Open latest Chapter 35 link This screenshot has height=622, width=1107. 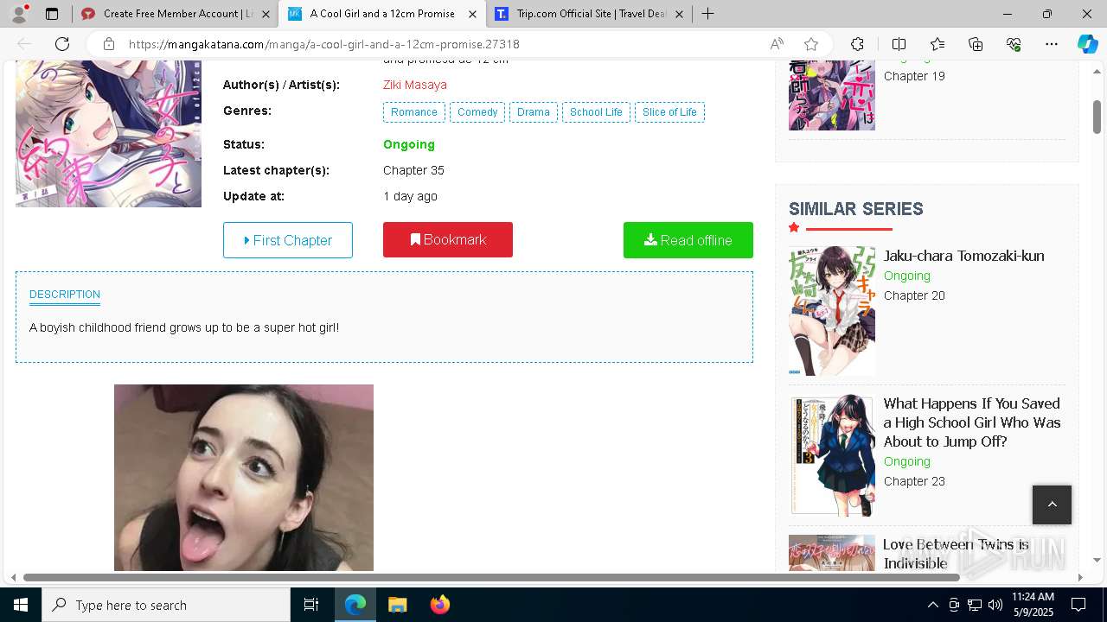click(413, 170)
